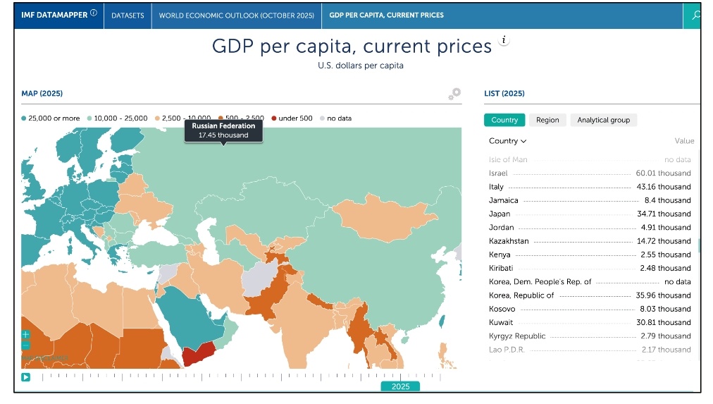This screenshot has width=713, height=404.
Task: Open the indicator info icon beside title
Action: (503, 41)
